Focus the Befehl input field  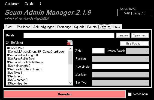[x=69, y=35]
